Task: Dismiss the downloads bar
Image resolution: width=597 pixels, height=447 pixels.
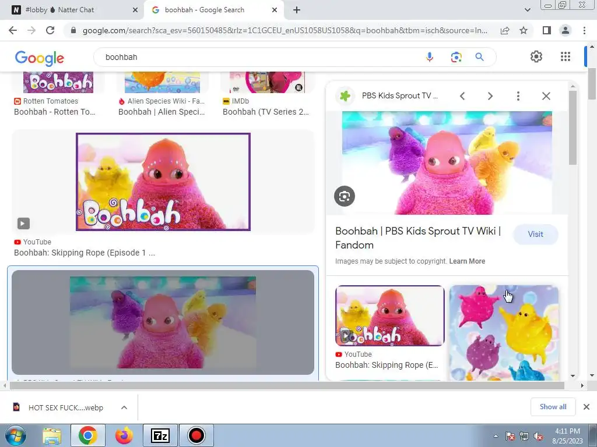Action: click(587, 407)
